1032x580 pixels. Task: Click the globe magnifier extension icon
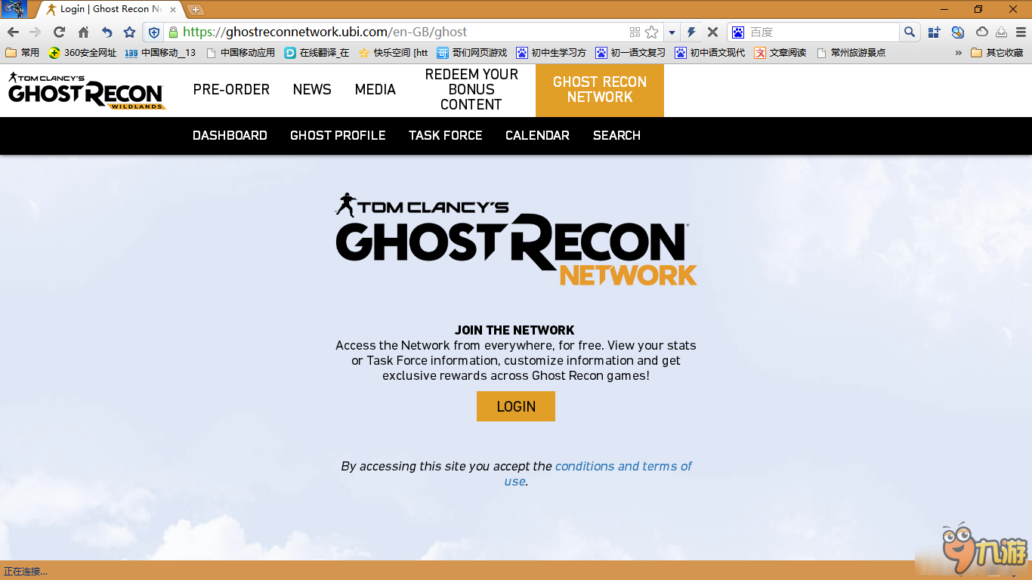click(958, 32)
